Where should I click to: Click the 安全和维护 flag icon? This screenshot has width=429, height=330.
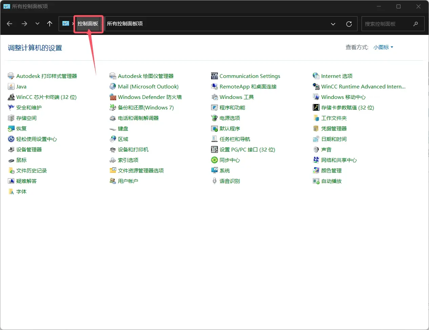click(11, 107)
